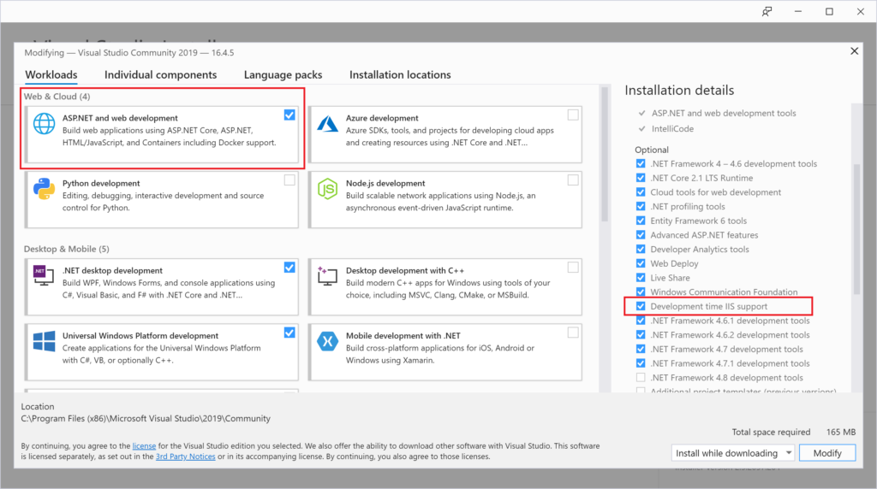Switch to Language packs tab

coord(283,74)
